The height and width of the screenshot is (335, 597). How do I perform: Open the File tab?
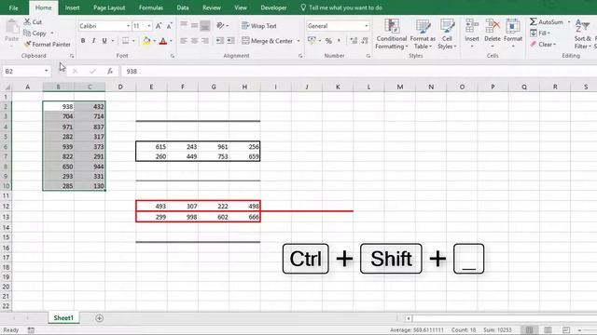pos(13,7)
